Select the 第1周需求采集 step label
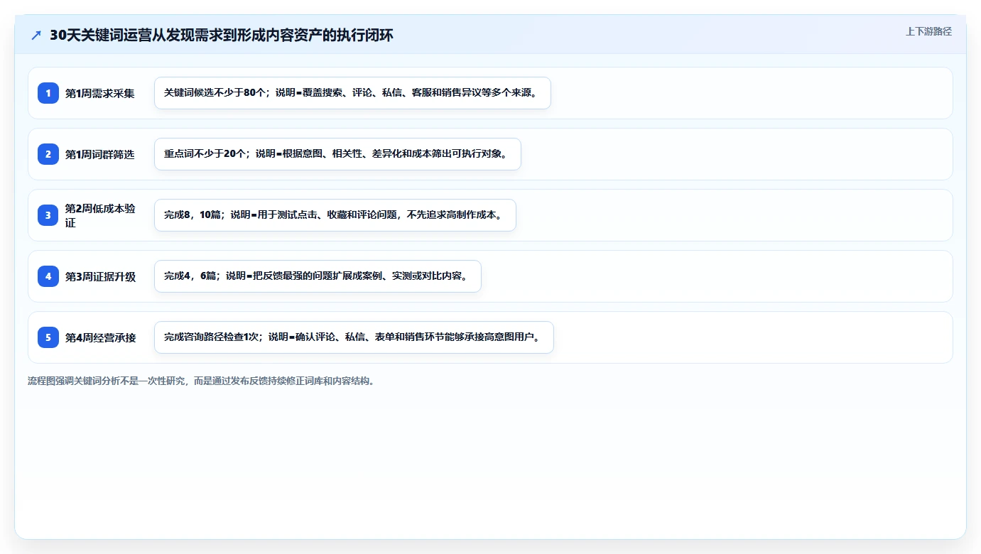This screenshot has width=981, height=554. point(100,93)
